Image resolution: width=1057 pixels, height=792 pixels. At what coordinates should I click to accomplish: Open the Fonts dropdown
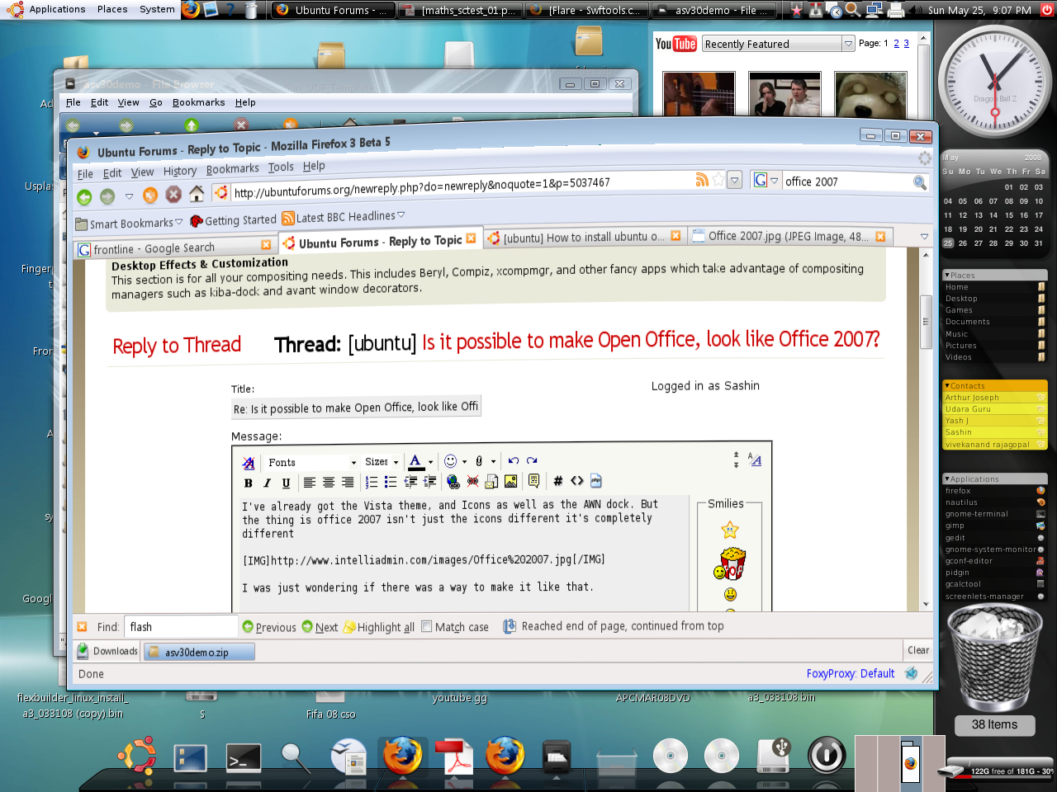pos(311,462)
